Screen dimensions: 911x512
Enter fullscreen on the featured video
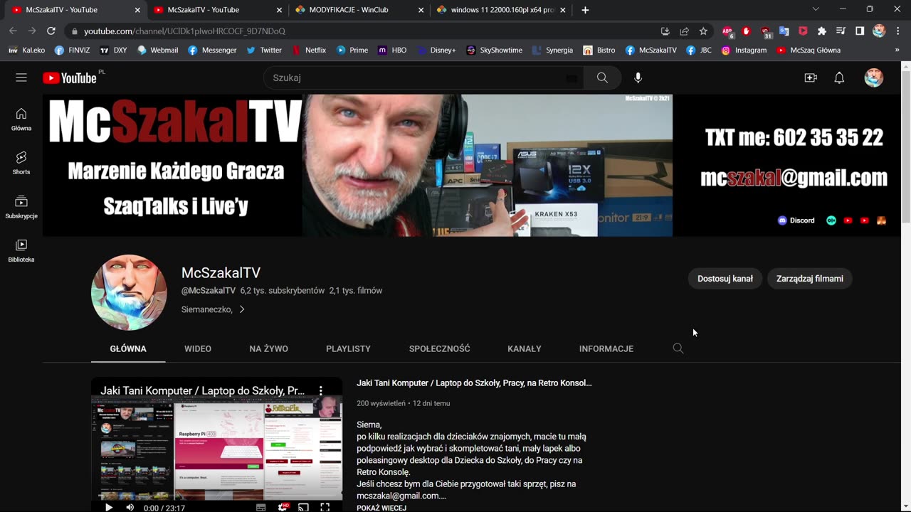325,508
